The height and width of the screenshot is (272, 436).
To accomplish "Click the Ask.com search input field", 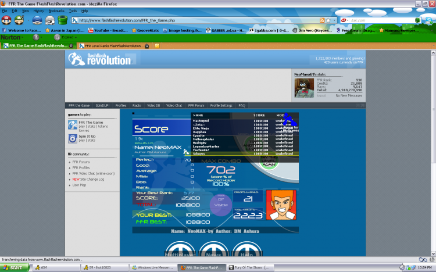I will pos(382,20).
